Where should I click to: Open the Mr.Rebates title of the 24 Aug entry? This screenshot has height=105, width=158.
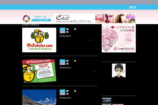(x=65, y=68)
